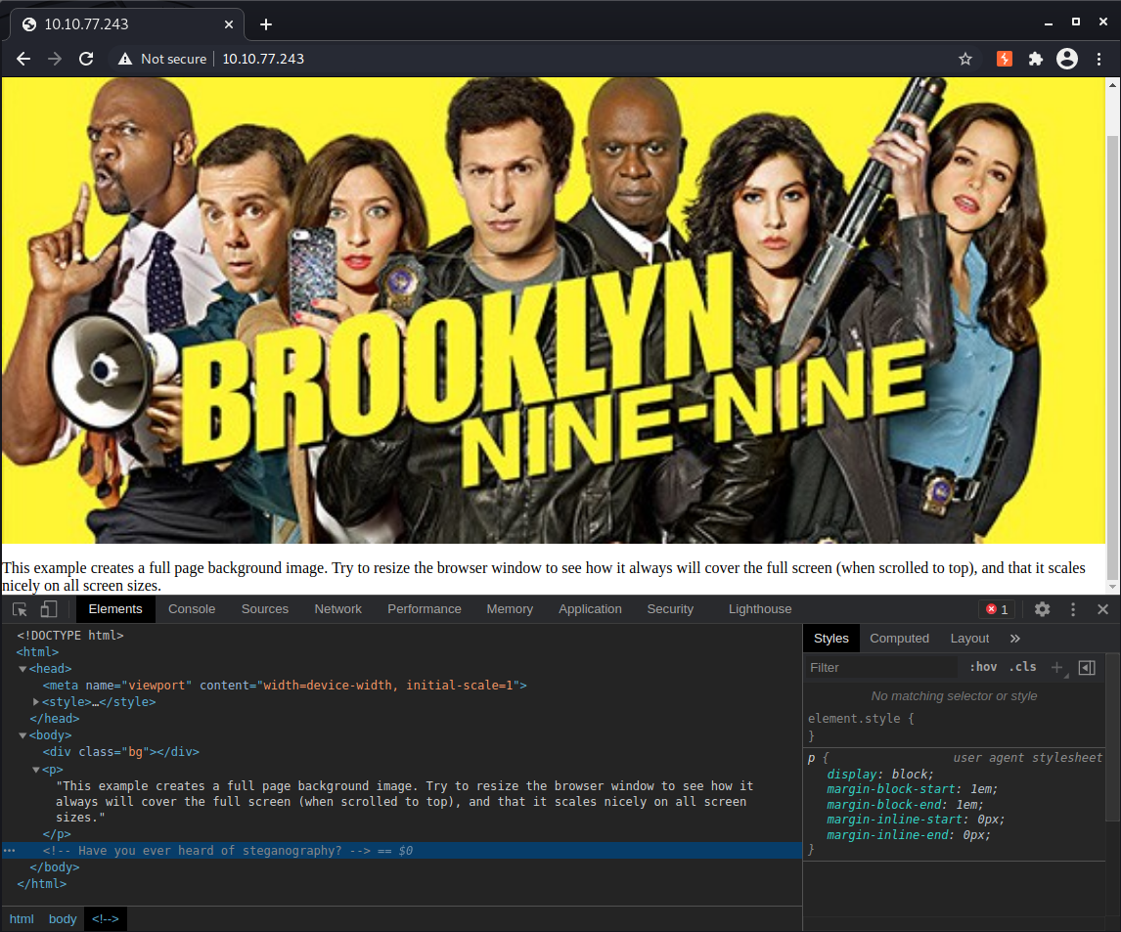Show more style pane tabs
Screen dimensions: 1121x932
click(1015, 639)
